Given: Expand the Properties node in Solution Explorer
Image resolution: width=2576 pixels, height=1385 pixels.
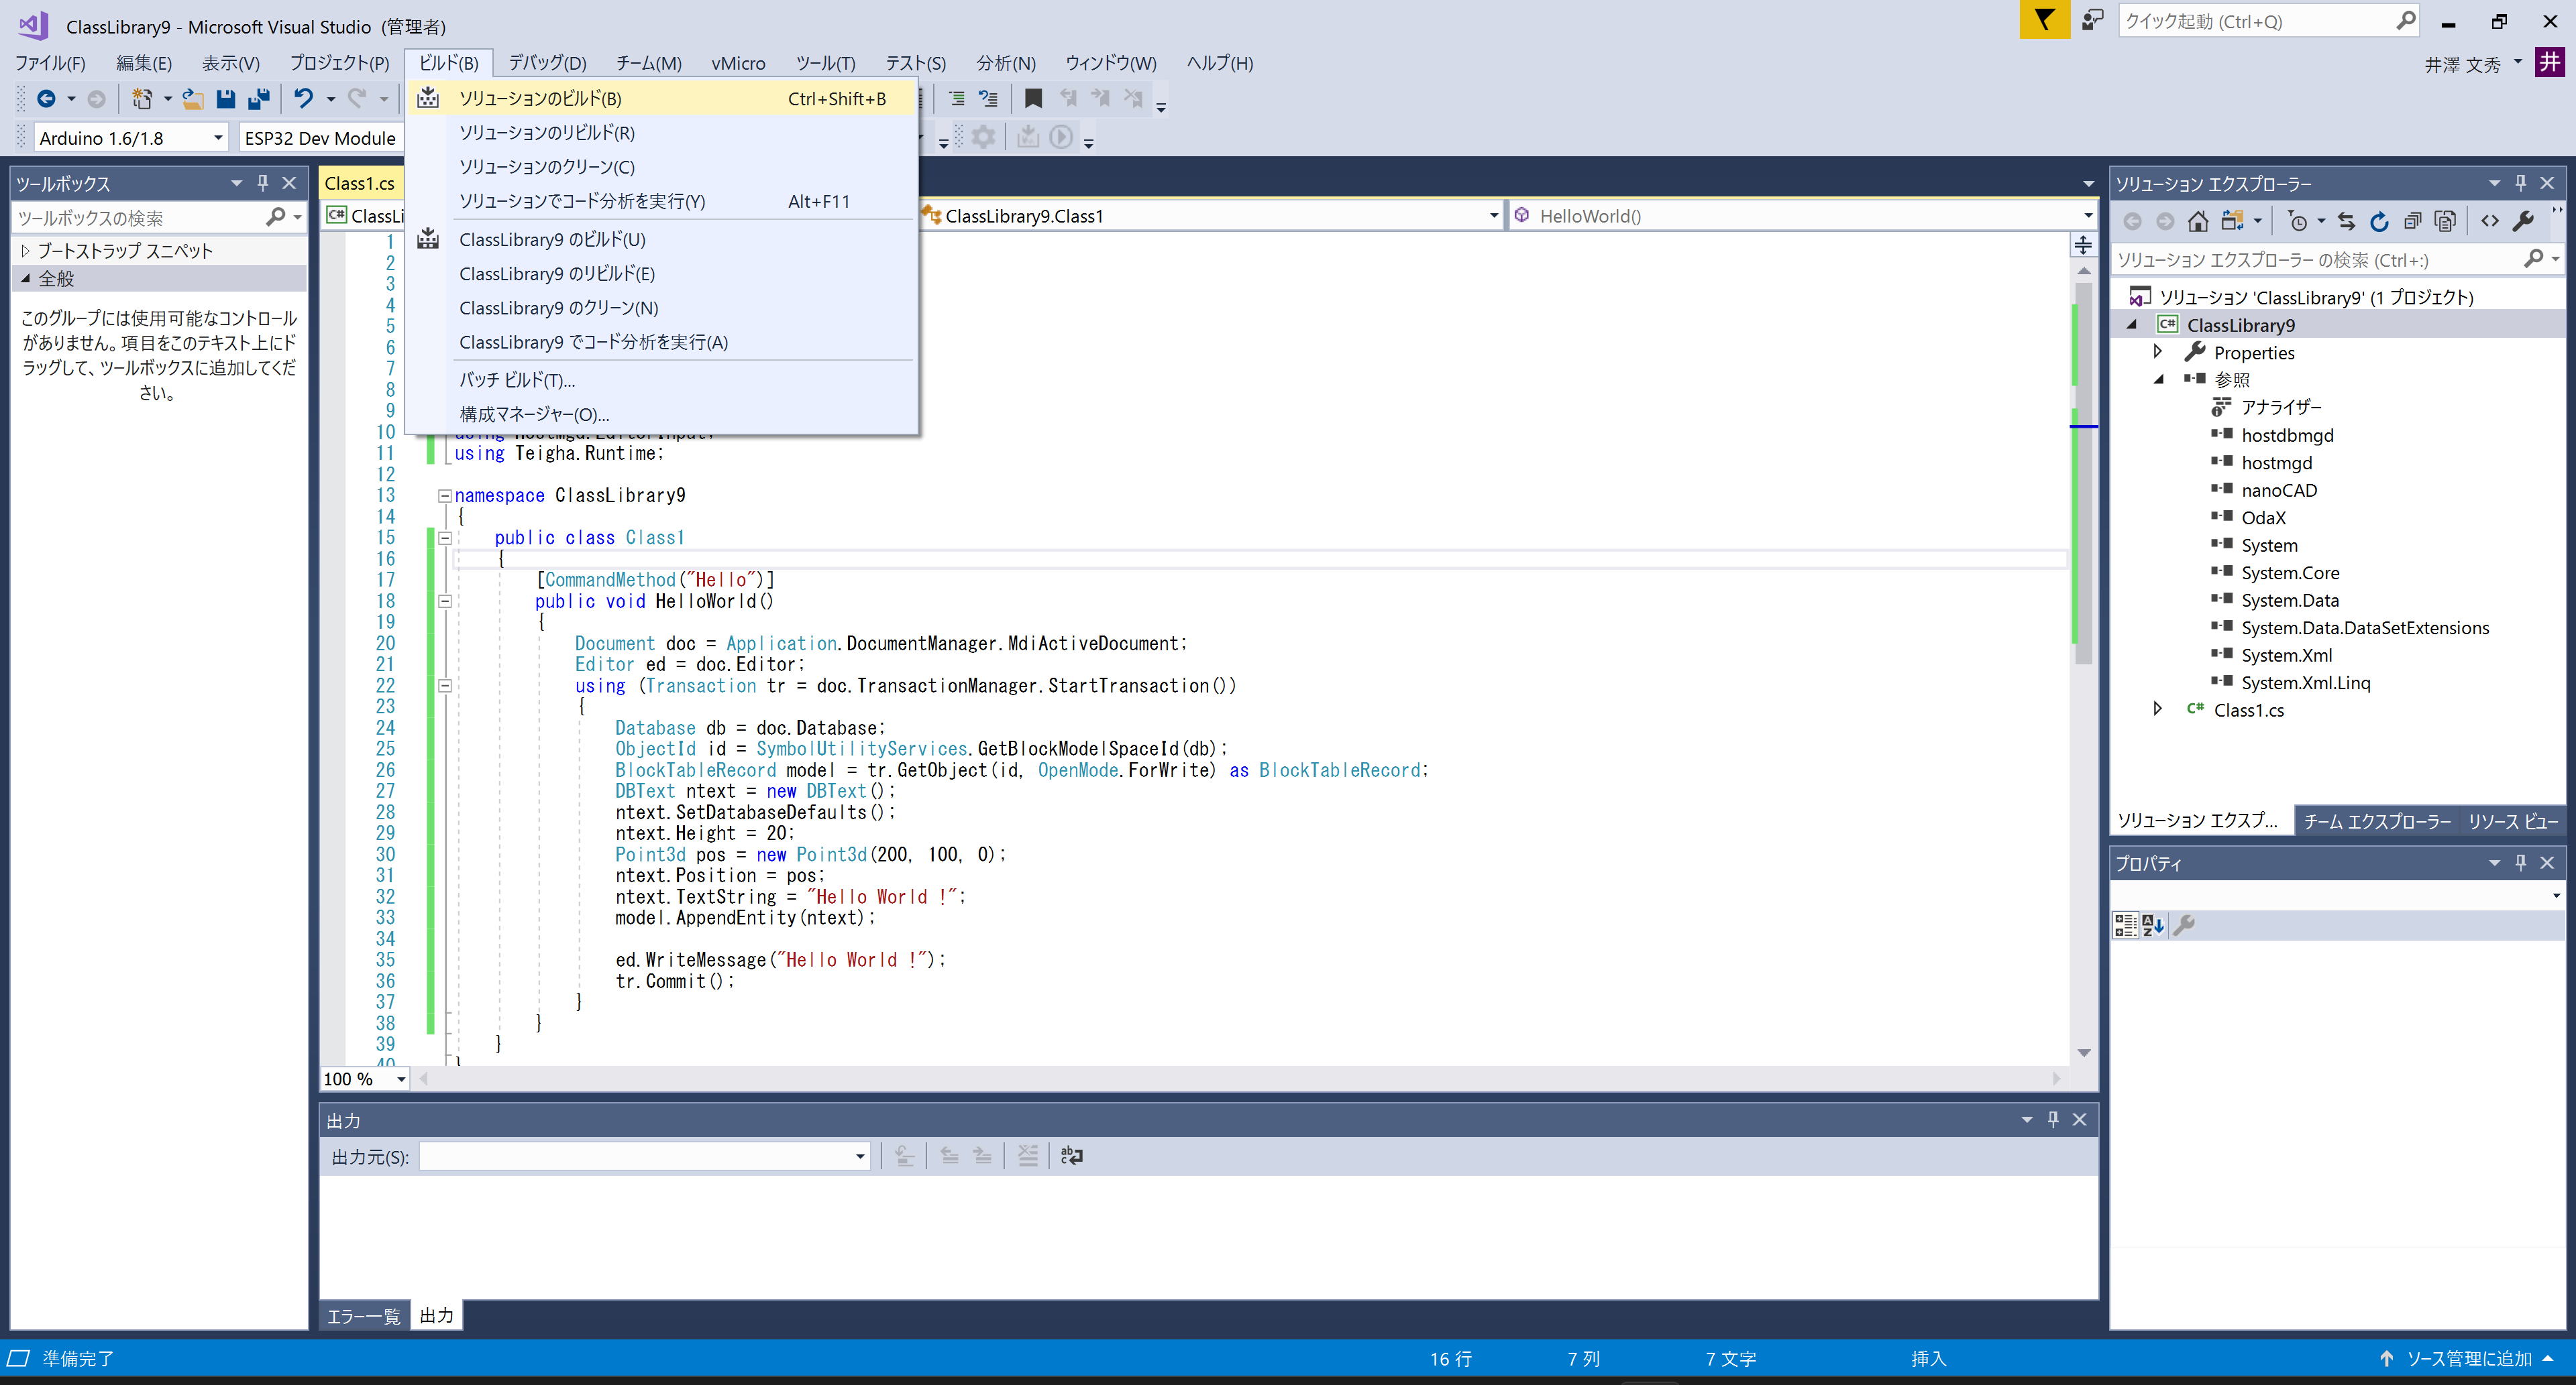Looking at the screenshot, I should [x=2157, y=352].
